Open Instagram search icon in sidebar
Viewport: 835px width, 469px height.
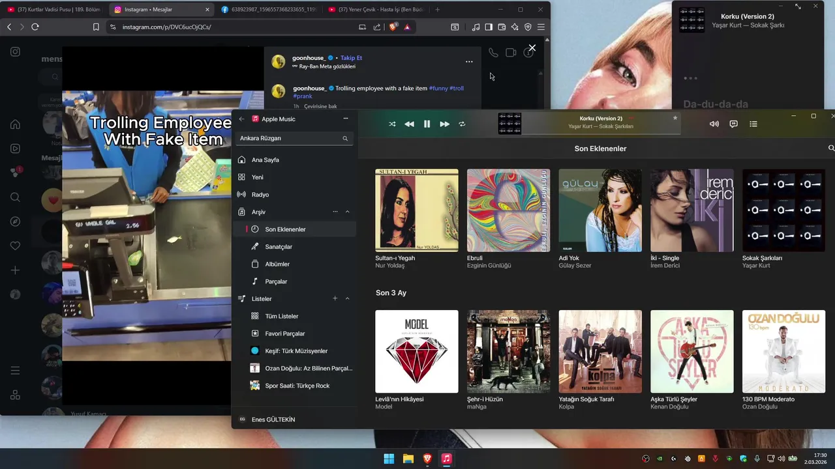pyautogui.click(x=15, y=197)
